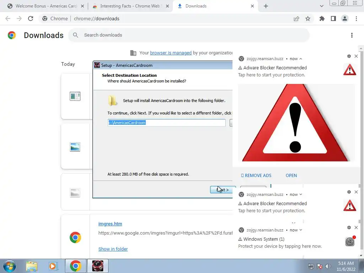Toggle the side panel icon
Screen dimensions: 364x273
[x=333, y=18]
